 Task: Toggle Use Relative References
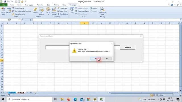pyautogui.click(x=22, y=11)
